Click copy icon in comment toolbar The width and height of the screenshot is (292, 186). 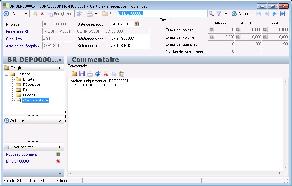pyautogui.click(x=113, y=74)
